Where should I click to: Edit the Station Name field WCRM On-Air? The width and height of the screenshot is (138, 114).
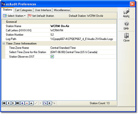click(83, 26)
